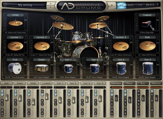Click the phase invert icon on the Master channel
The width and height of the screenshot is (163, 119).
(x=152, y=110)
